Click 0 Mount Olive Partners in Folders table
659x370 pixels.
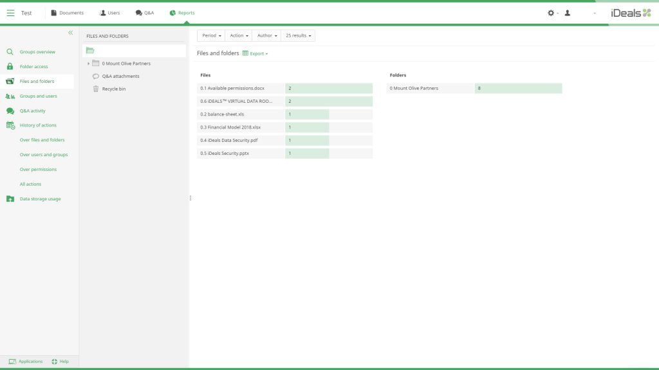tap(414, 89)
